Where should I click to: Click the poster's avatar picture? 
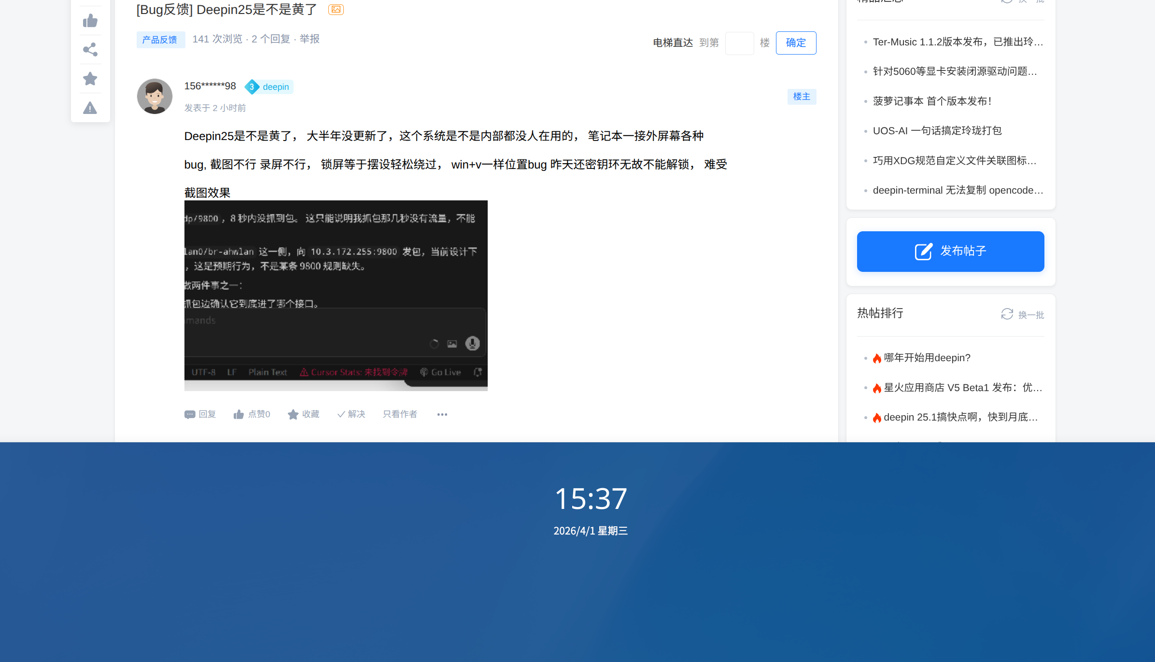pyautogui.click(x=155, y=96)
